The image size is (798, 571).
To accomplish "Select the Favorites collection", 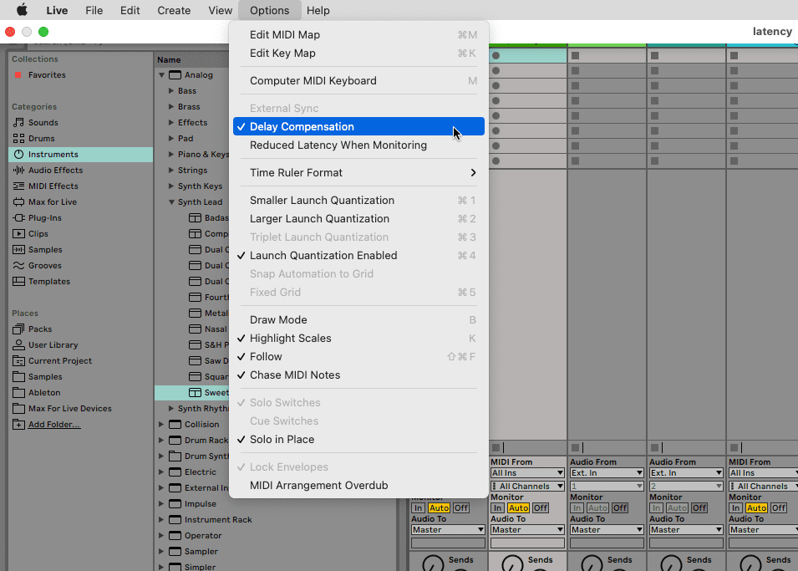I will click(x=47, y=75).
